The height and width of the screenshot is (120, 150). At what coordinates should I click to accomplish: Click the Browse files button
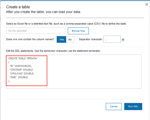pyautogui.click(x=78, y=31)
